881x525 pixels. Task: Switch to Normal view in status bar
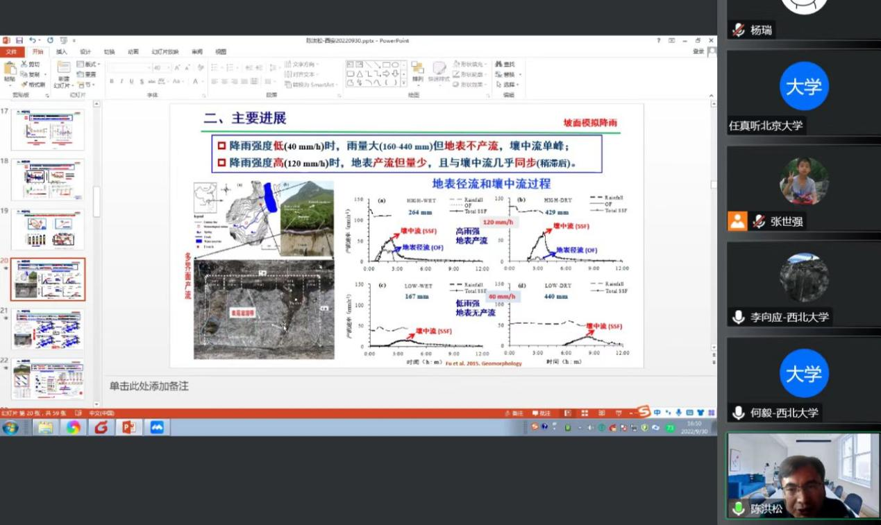pyautogui.click(x=568, y=413)
